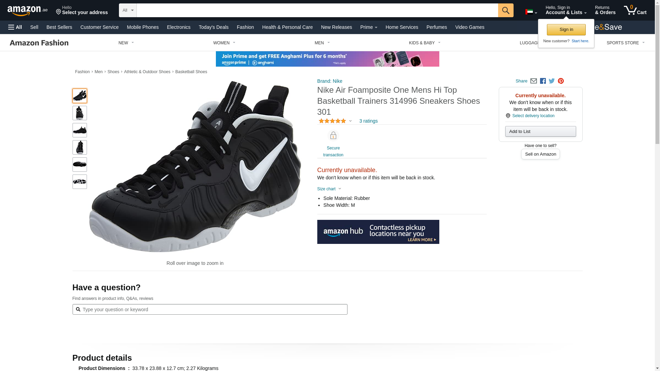Open star ratings breakdown popover
Image resolution: width=660 pixels, height=371 pixels.
[x=335, y=121]
